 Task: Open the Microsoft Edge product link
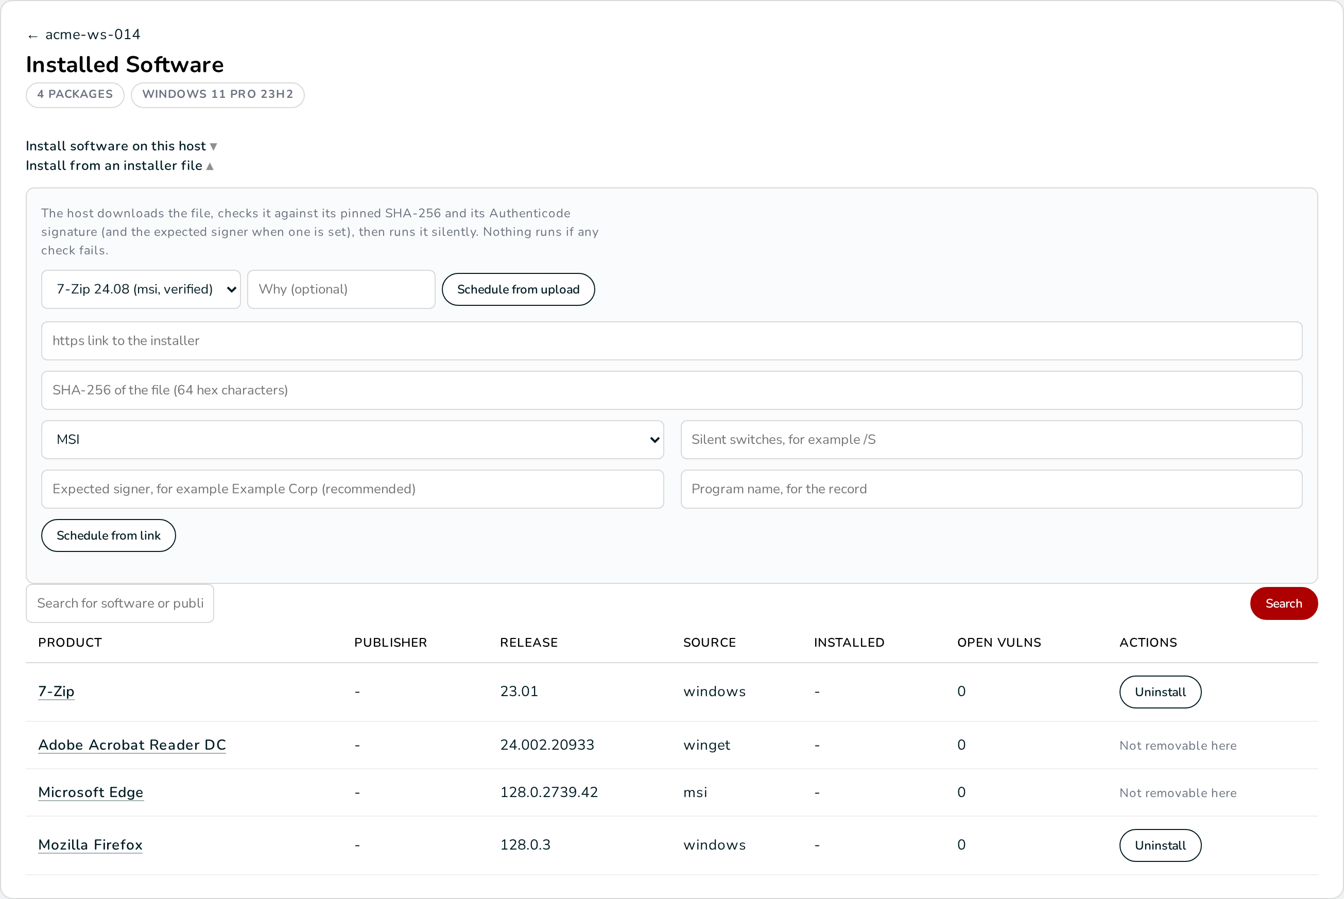91,792
